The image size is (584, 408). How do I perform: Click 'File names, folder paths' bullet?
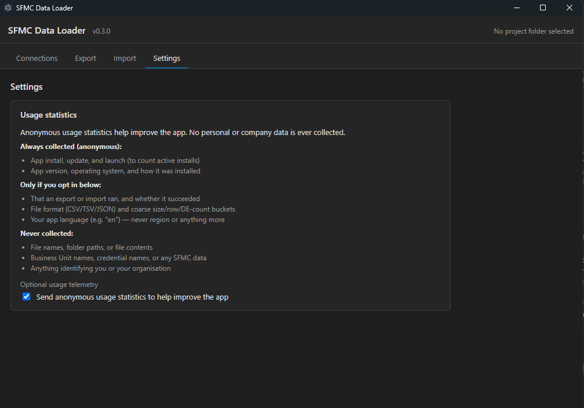pyautogui.click(x=92, y=247)
